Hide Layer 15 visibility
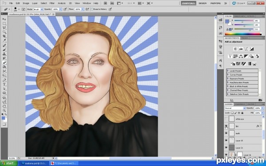Viewport: 266px width, 166px height. pos(226,140)
